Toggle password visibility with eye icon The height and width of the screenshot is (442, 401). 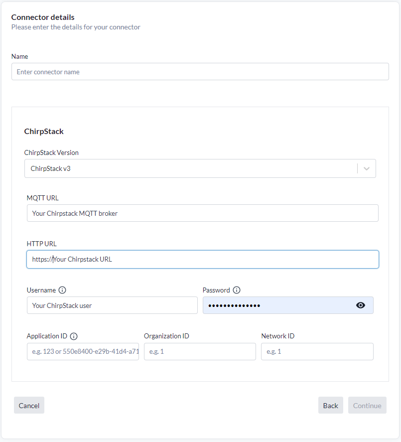coord(361,305)
